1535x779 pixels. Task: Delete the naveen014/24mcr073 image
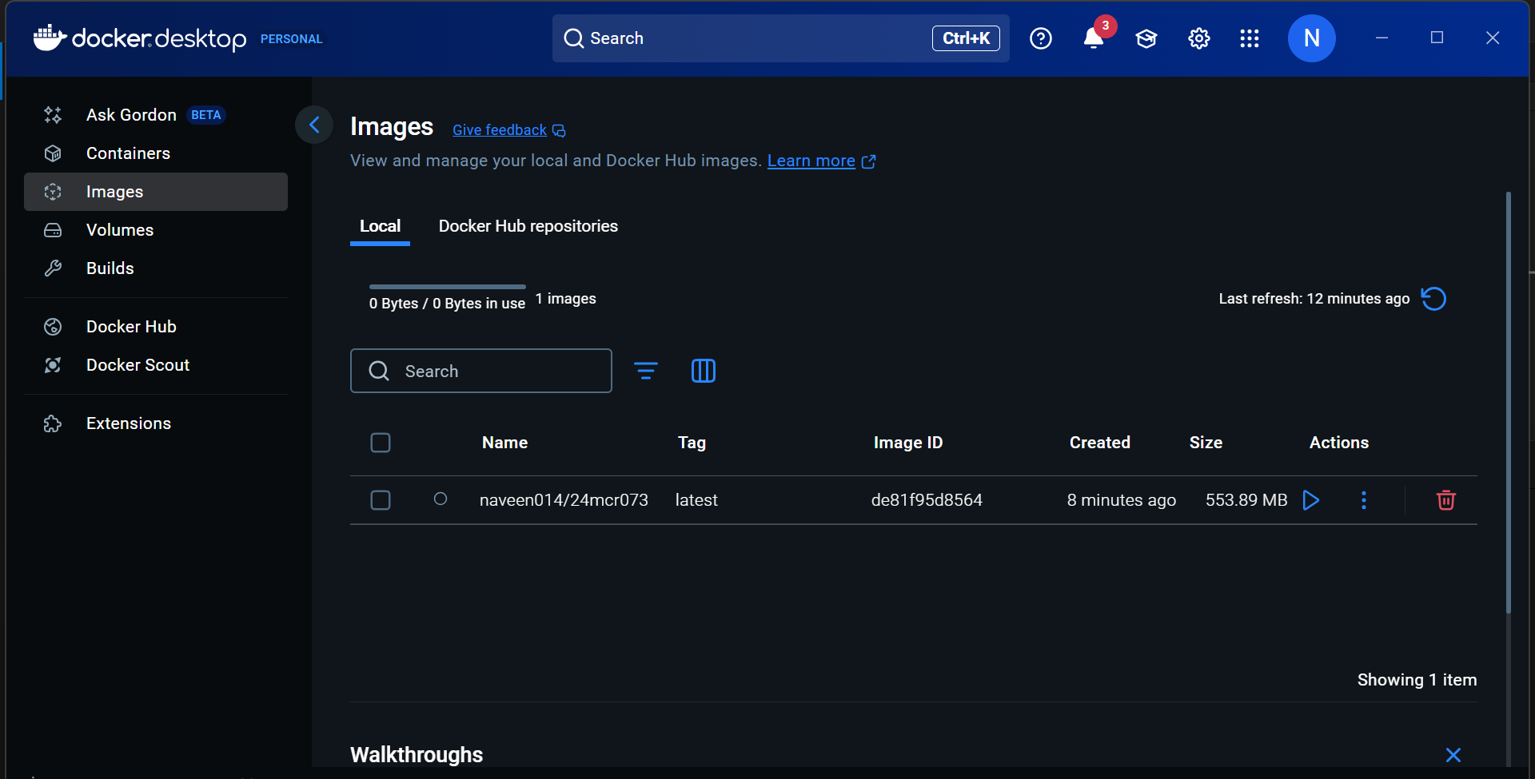point(1445,500)
